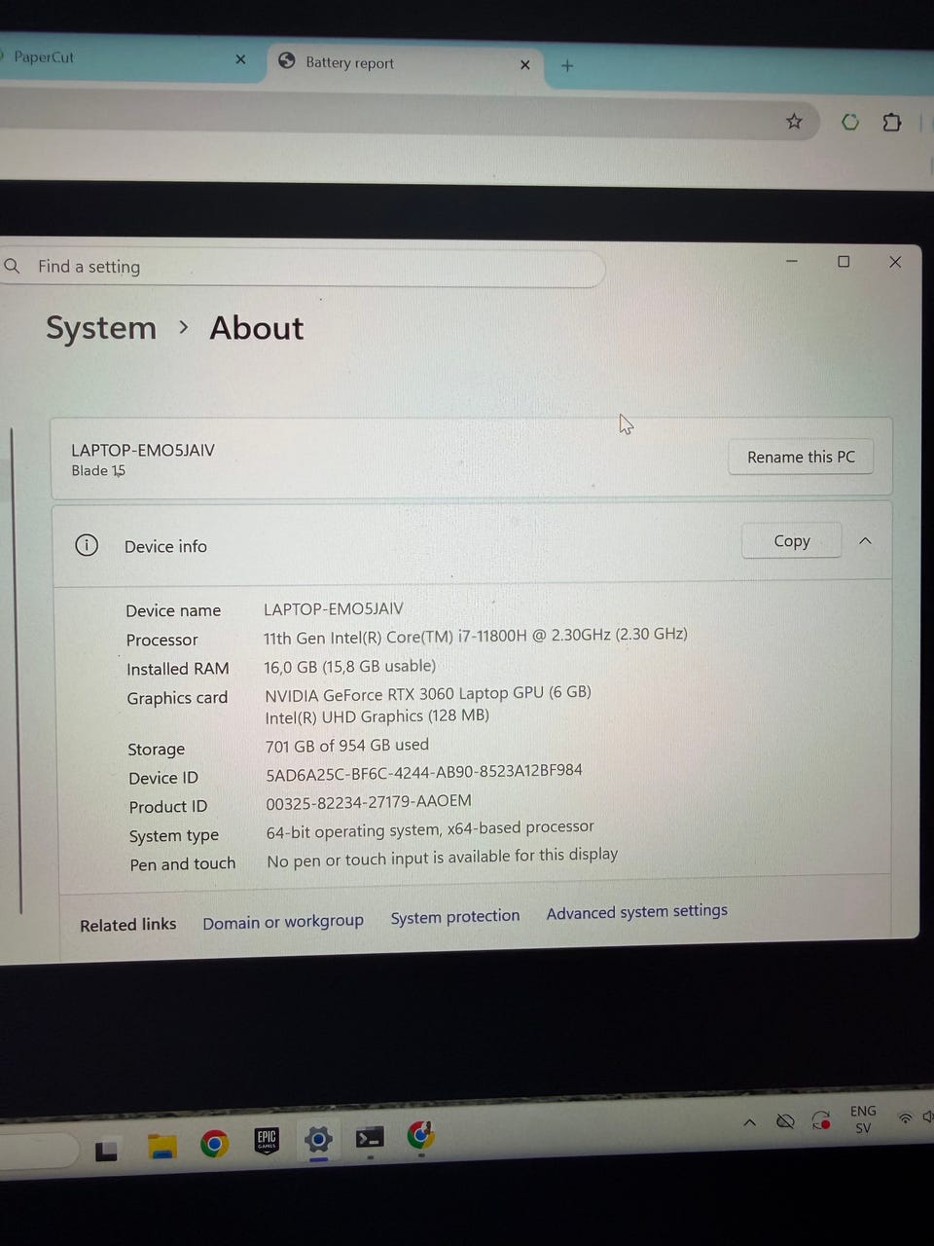Open Terminal from the taskbar
Image resolution: width=934 pixels, height=1246 pixels.
(x=370, y=1137)
